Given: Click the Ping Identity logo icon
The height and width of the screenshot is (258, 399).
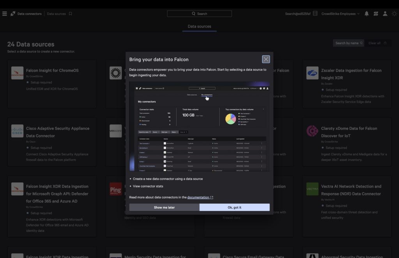Looking at the screenshot, I should tap(115, 189).
